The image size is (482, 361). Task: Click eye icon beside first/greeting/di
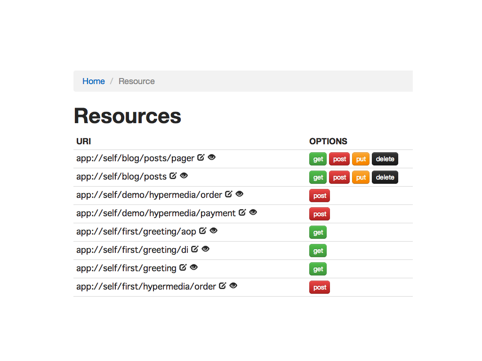coord(206,249)
